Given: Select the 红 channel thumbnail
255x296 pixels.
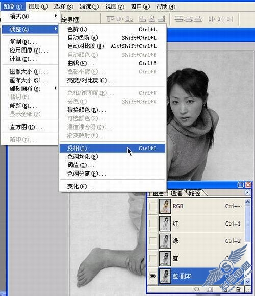Looking at the screenshot, I should point(165,224).
